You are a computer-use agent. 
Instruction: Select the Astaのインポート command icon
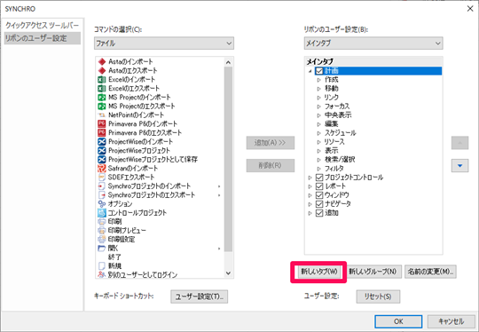click(x=102, y=62)
